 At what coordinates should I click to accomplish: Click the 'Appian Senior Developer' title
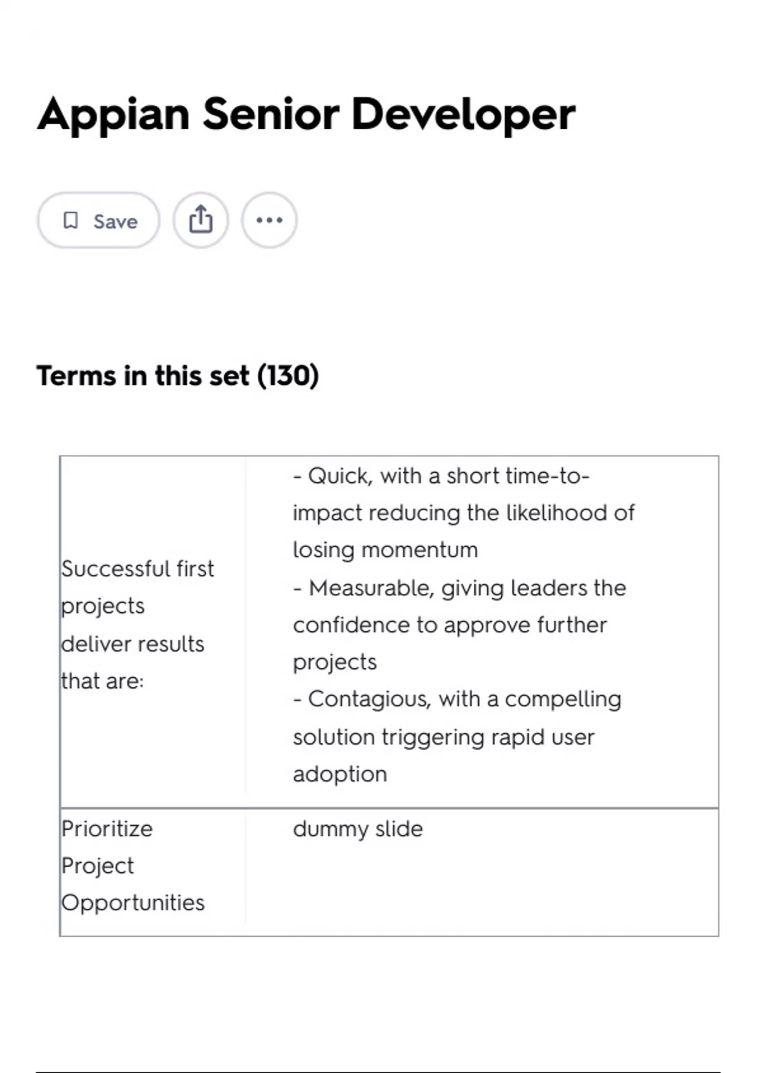pos(307,114)
